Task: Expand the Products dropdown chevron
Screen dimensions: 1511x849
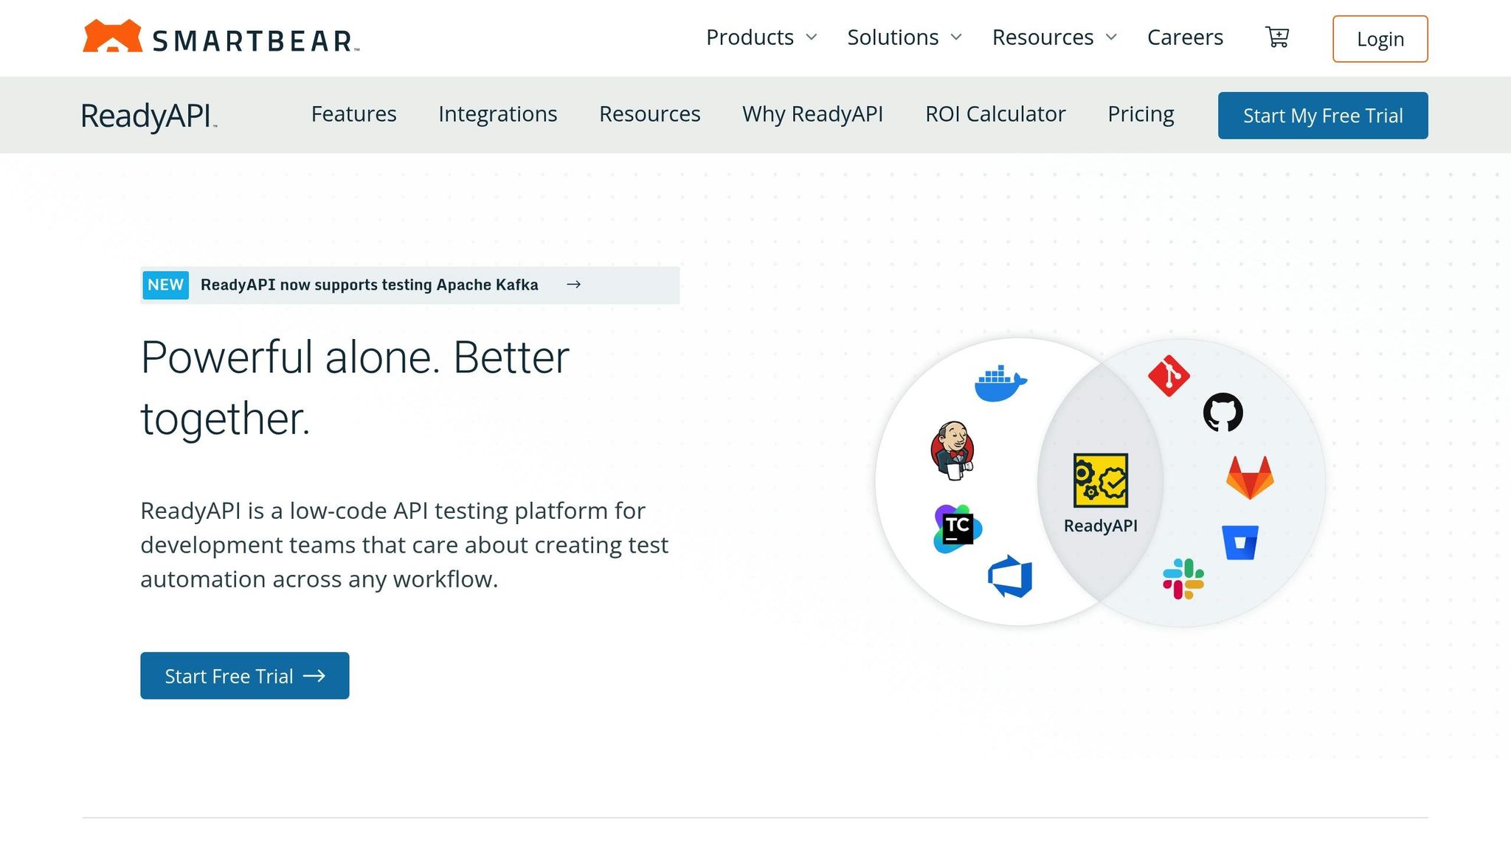Action: click(x=812, y=37)
